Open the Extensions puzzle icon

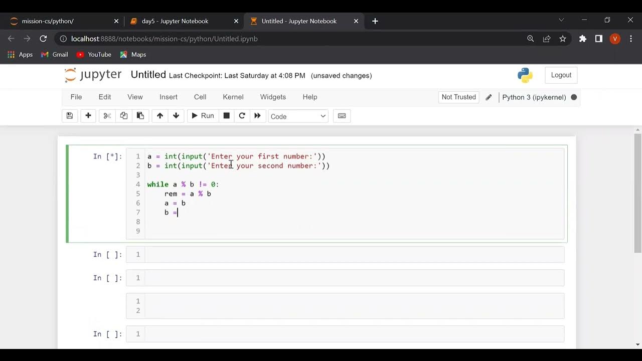click(583, 39)
